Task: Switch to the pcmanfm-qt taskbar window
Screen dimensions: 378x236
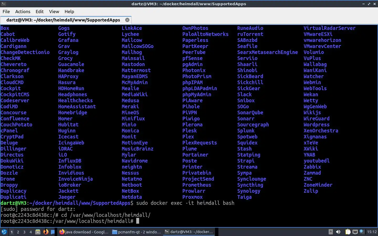Action: (x=136, y=232)
